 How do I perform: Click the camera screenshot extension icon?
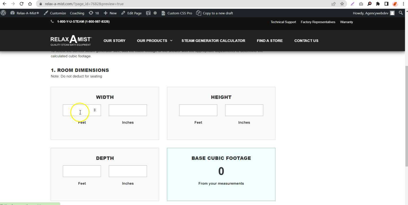(x=361, y=4)
